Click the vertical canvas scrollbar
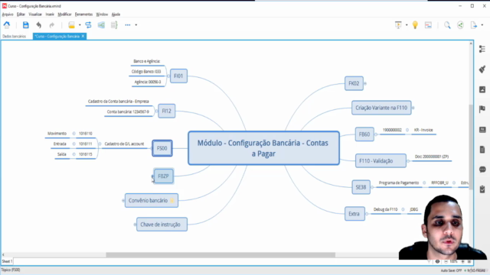Image resolution: width=490 pixels, height=275 pixels. coord(471,147)
